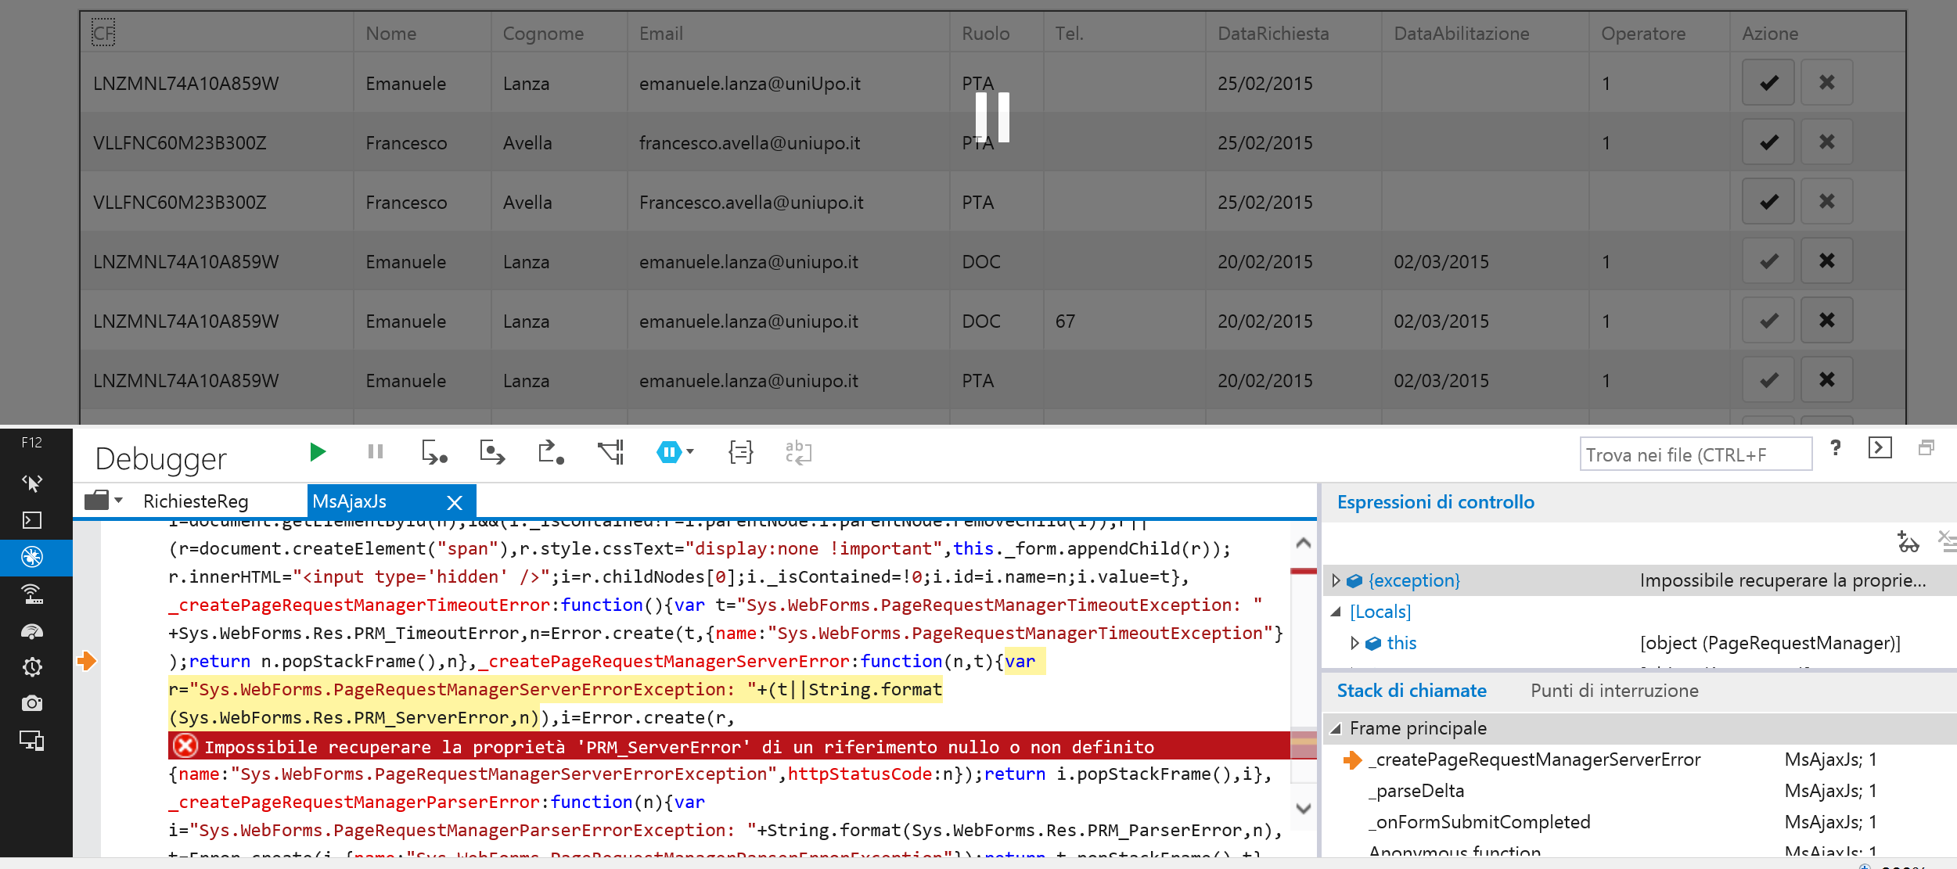The height and width of the screenshot is (869, 1957).
Task: Open the Network tool in sidebar
Action: [32, 594]
